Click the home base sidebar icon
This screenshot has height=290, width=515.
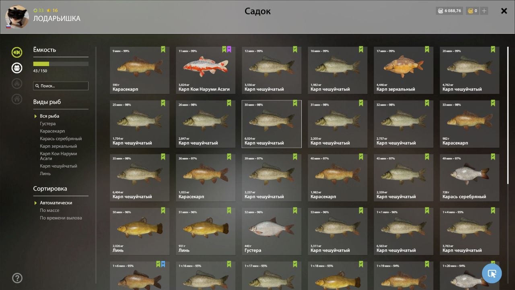click(x=17, y=99)
